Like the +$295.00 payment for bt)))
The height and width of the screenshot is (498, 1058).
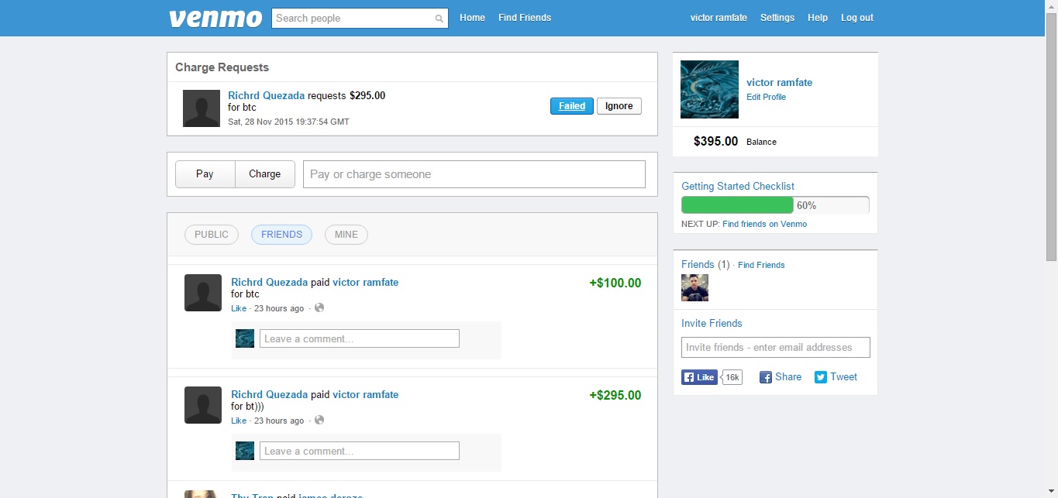(239, 421)
